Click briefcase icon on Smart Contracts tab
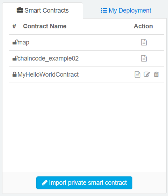 click(20, 10)
